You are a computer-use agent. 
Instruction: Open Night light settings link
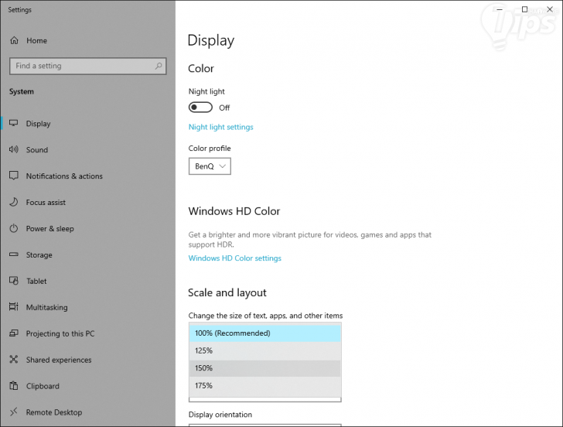coord(220,127)
